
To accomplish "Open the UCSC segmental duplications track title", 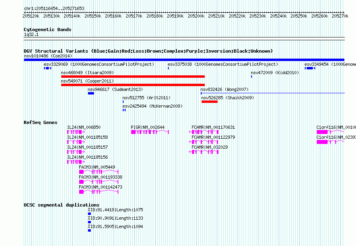I will [61, 205].
